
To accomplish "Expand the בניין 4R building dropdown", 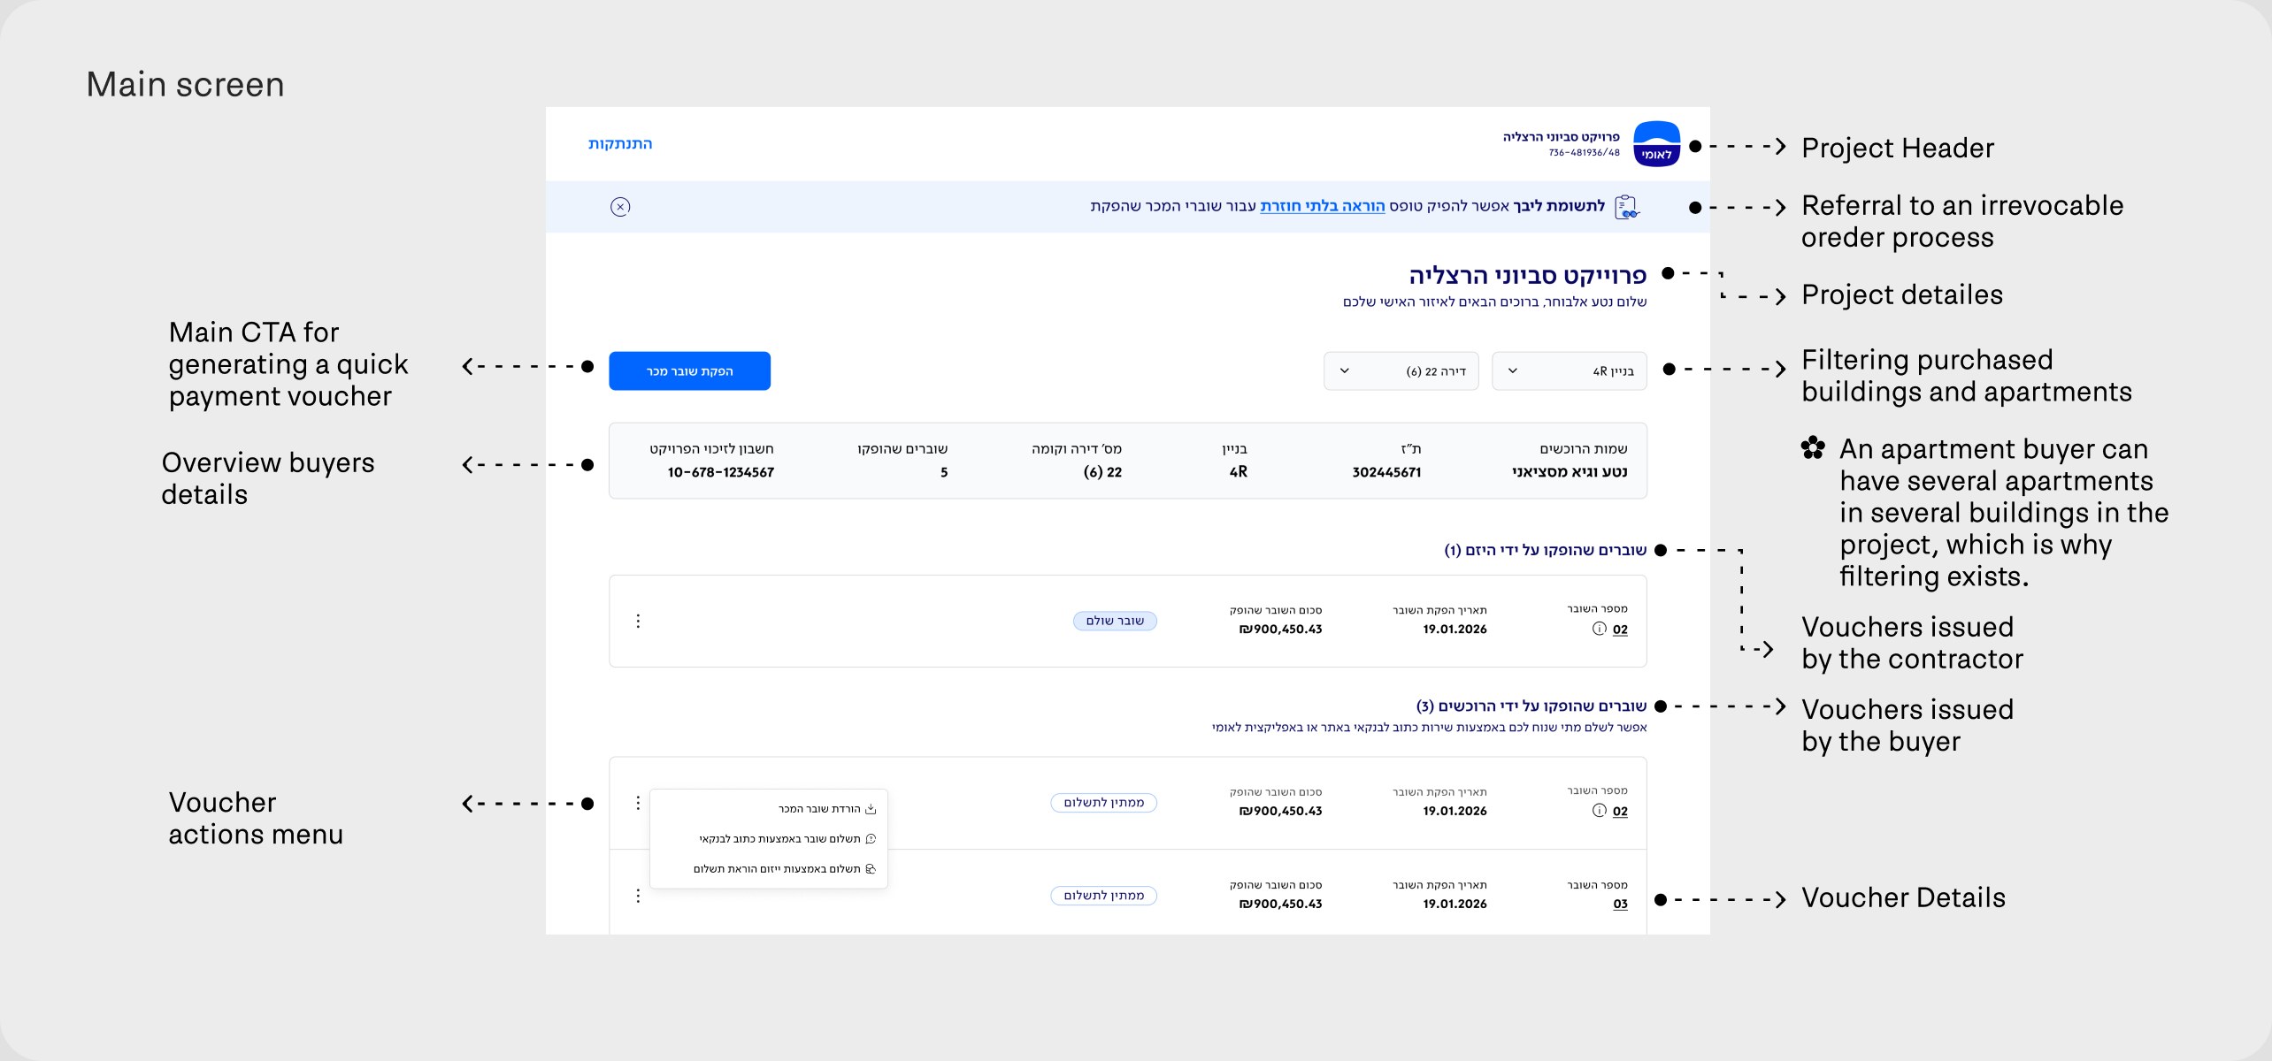I will click(1569, 370).
